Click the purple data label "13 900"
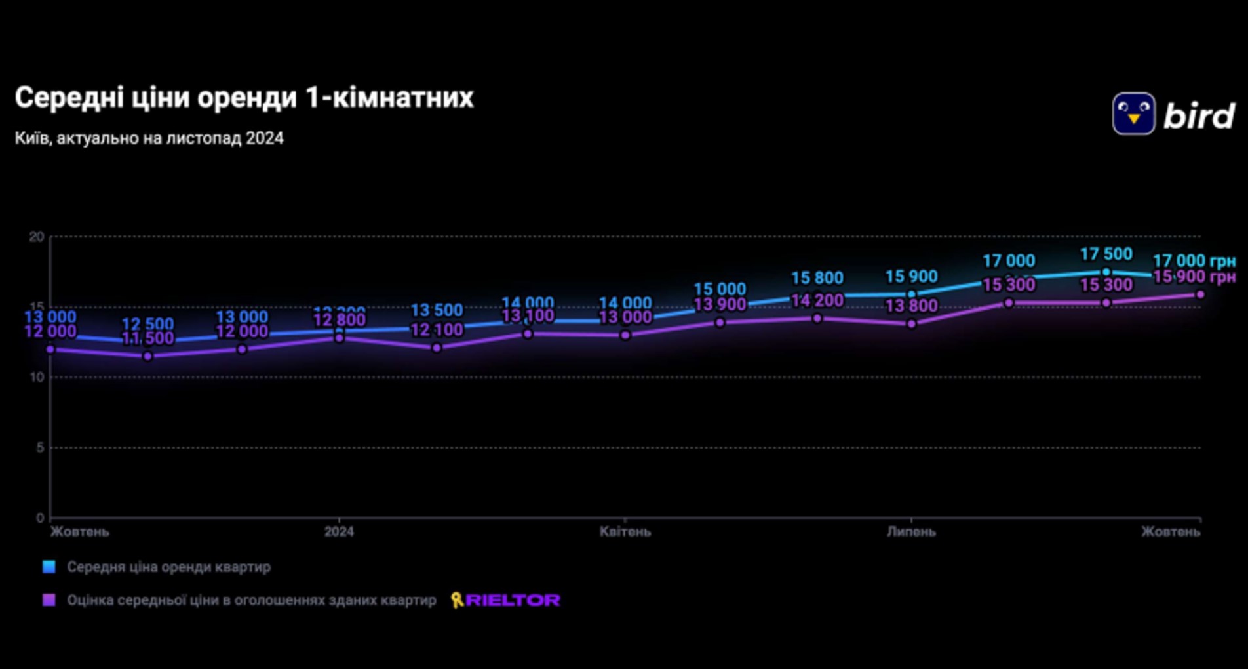This screenshot has width=1248, height=669. (720, 305)
